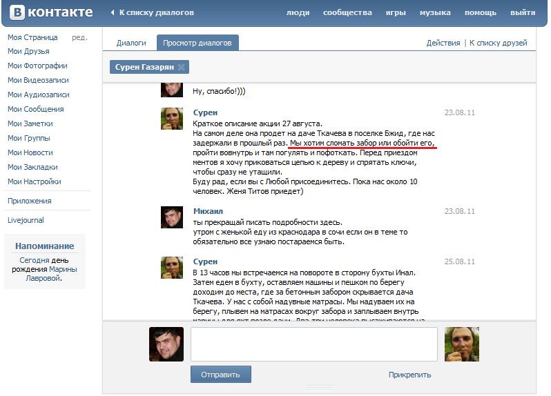This screenshot has height=396, width=551.
Task: Click into the message text field
Action: pyautogui.click(x=313, y=344)
